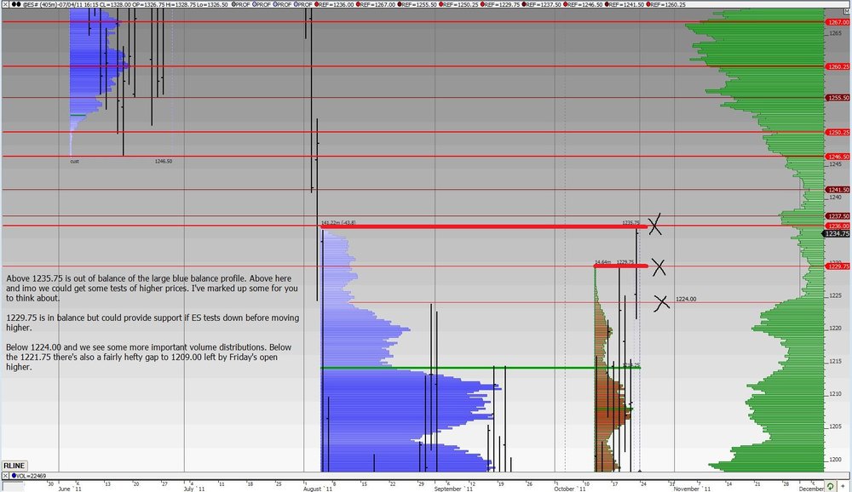This screenshot has width=852, height=492.
Task: Click the 1267.00 red price tag on axis
Action: point(838,22)
